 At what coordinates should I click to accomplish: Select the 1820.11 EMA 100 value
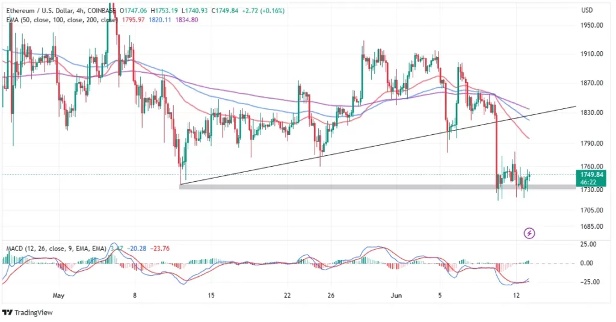160,20
